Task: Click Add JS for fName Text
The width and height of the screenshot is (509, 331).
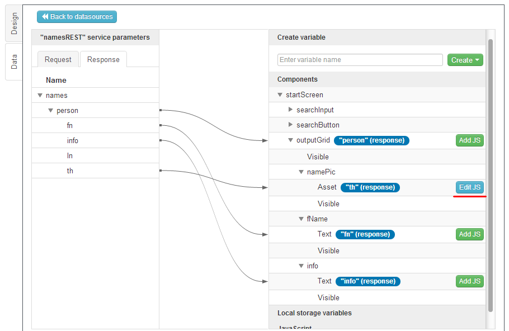Action: coord(469,234)
